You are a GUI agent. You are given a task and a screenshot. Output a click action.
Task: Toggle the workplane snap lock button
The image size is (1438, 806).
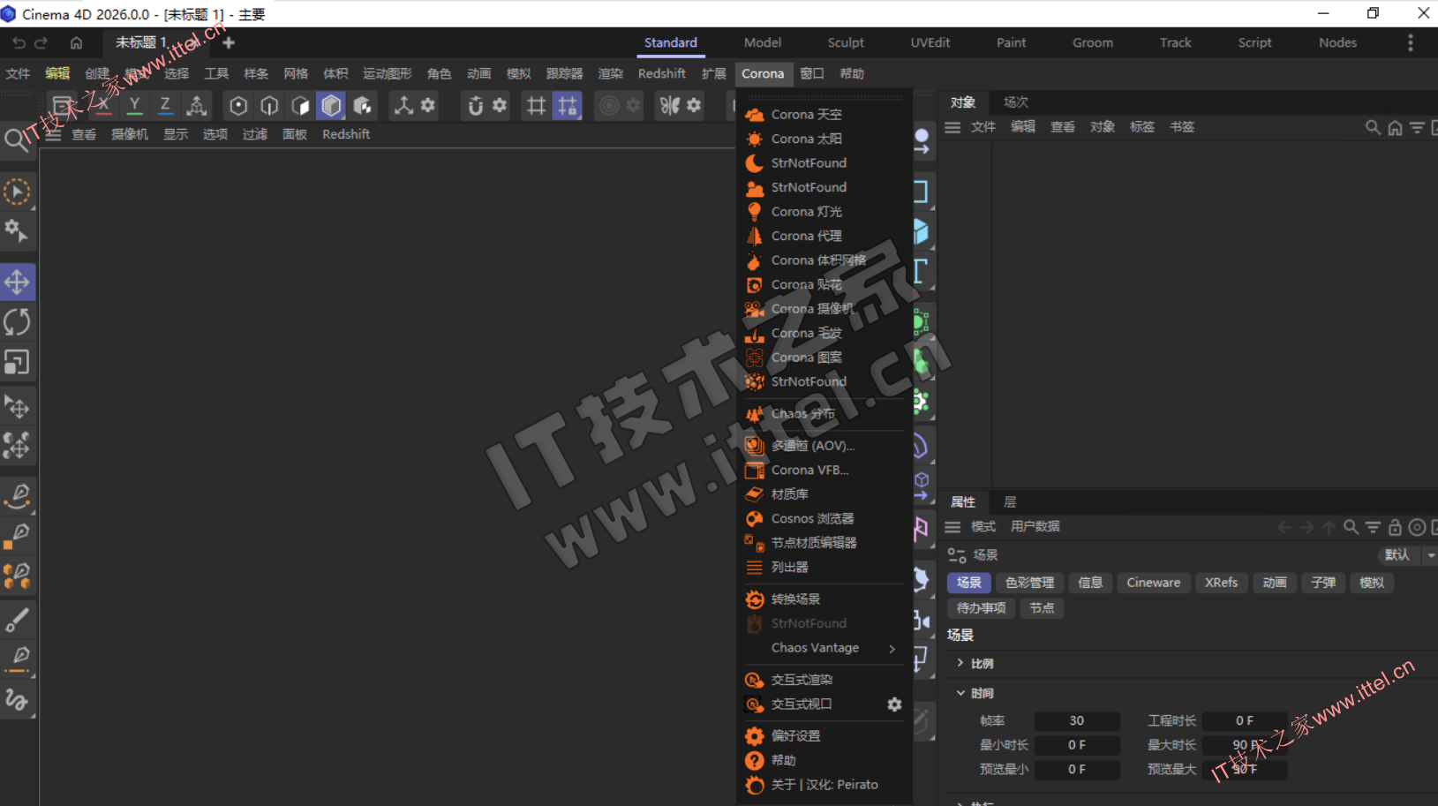click(568, 106)
